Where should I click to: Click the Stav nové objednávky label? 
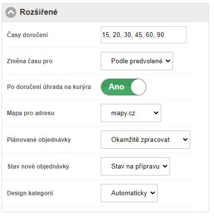pos(38,167)
